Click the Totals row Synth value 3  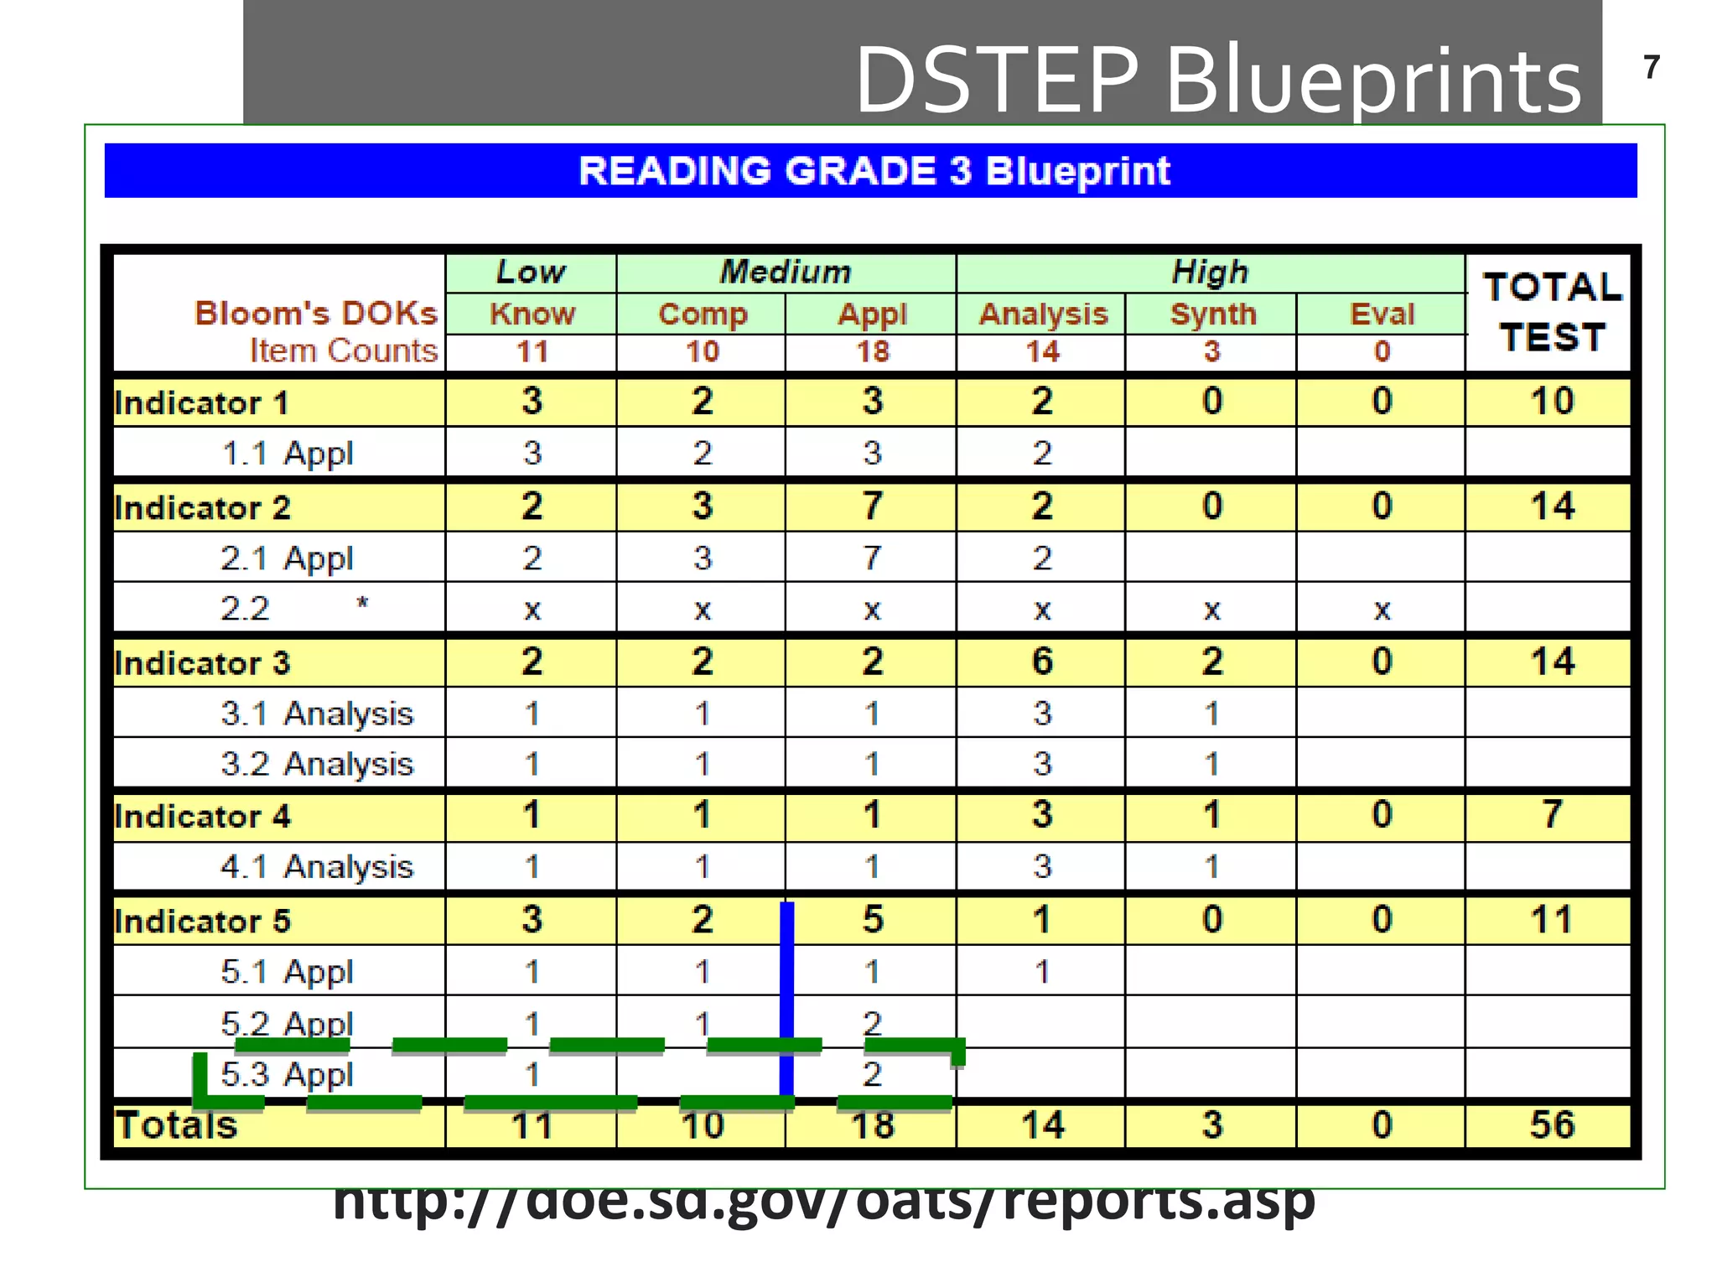tap(1212, 1124)
